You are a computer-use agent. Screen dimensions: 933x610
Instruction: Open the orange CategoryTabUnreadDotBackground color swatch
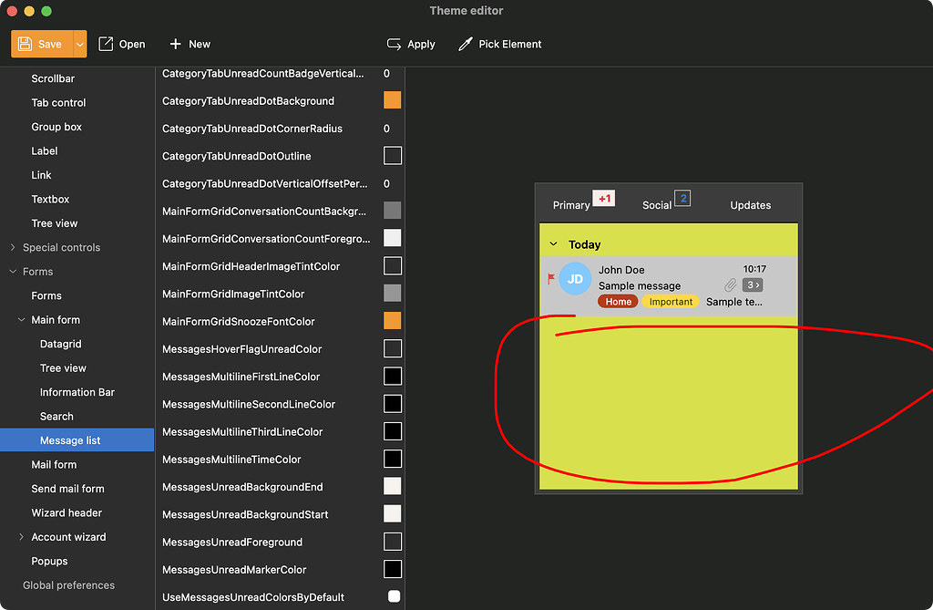pyautogui.click(x=392, y=100)
